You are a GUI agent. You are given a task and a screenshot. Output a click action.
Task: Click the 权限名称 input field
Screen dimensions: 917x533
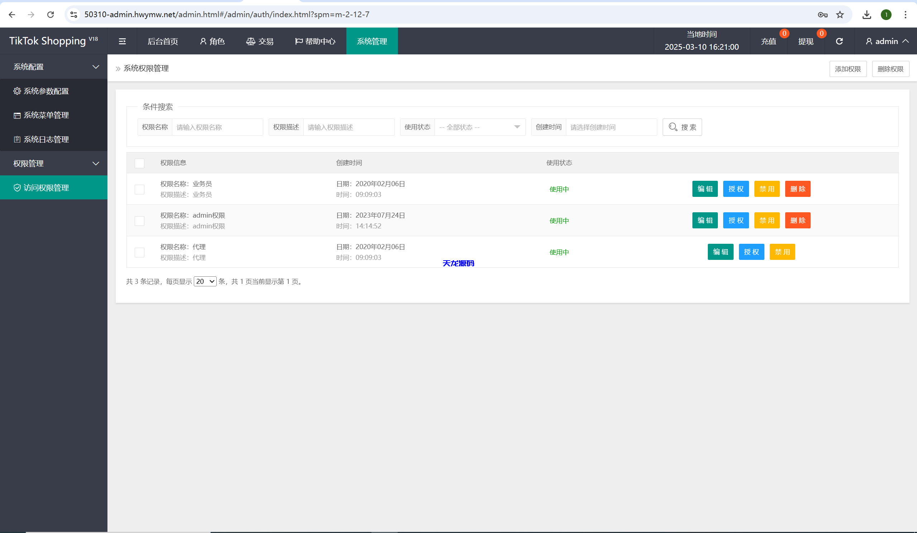click(x=217, y=127)
